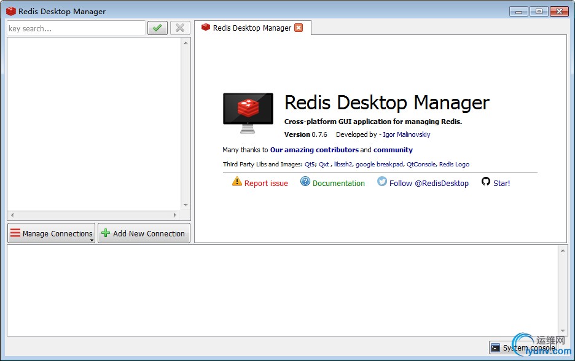Click log panel scroll up arrow

(563, 250)
